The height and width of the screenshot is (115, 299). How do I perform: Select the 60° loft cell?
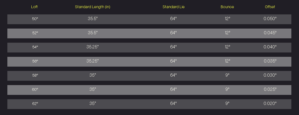click(x=35, y=89)
